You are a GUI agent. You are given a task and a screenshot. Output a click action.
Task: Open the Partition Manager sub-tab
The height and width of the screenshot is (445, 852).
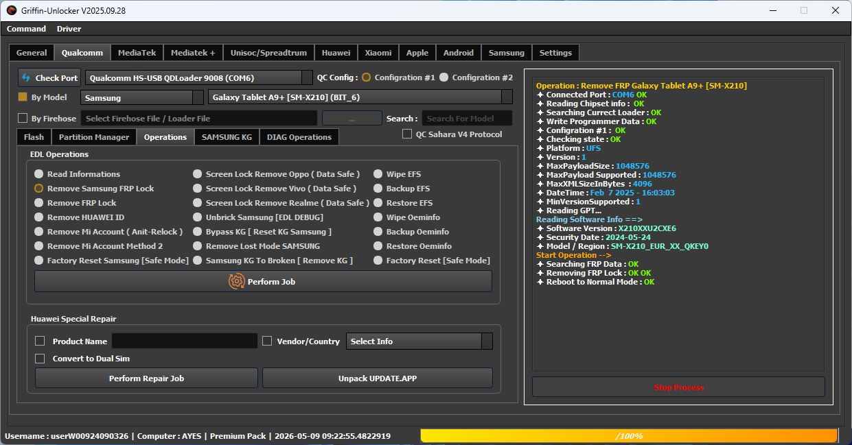point(94,137)
